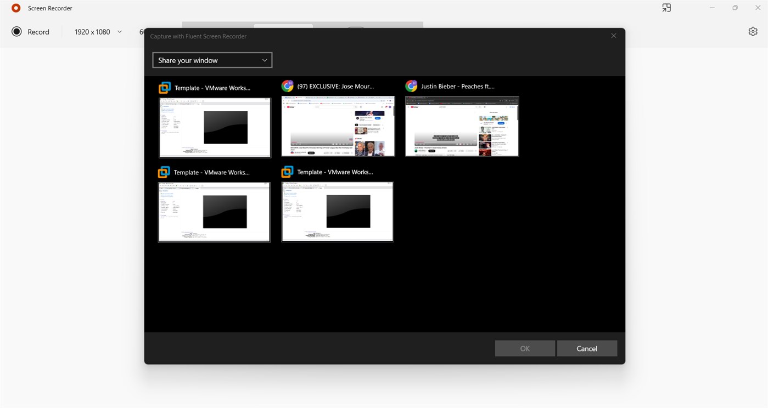
Task: Click the Screen Recorder app icon in titlebar
Action: tap(15, 8)
